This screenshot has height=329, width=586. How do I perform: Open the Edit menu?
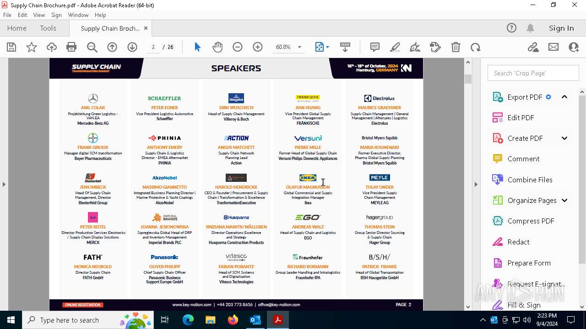click(22, 15)
